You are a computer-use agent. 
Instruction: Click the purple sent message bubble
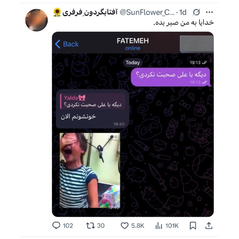[x=171, y=77]
